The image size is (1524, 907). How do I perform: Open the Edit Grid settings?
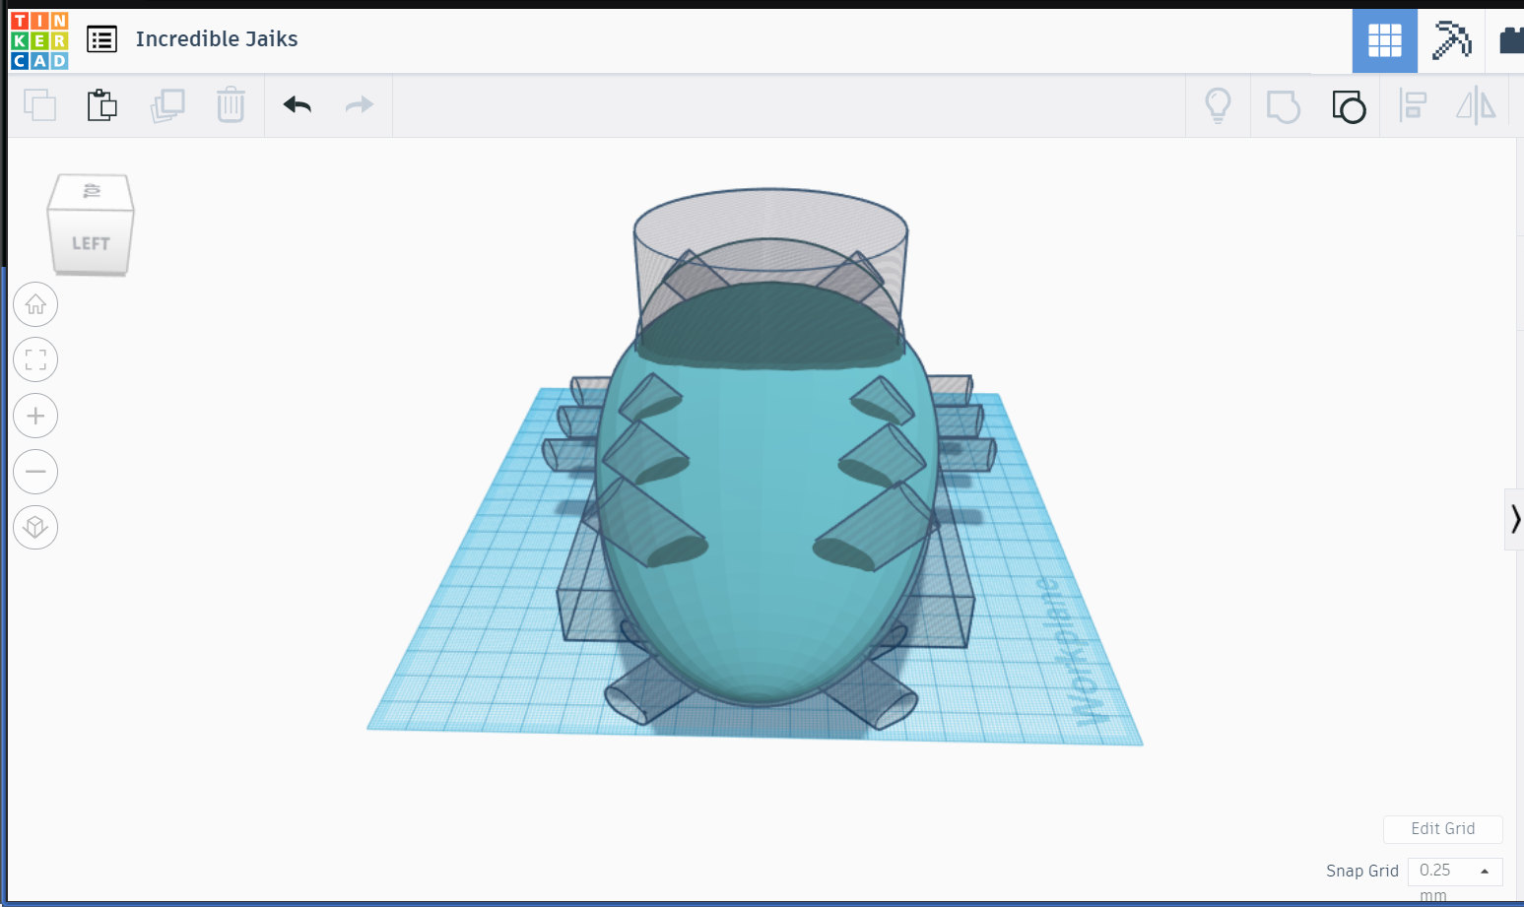click(1442, 829)
